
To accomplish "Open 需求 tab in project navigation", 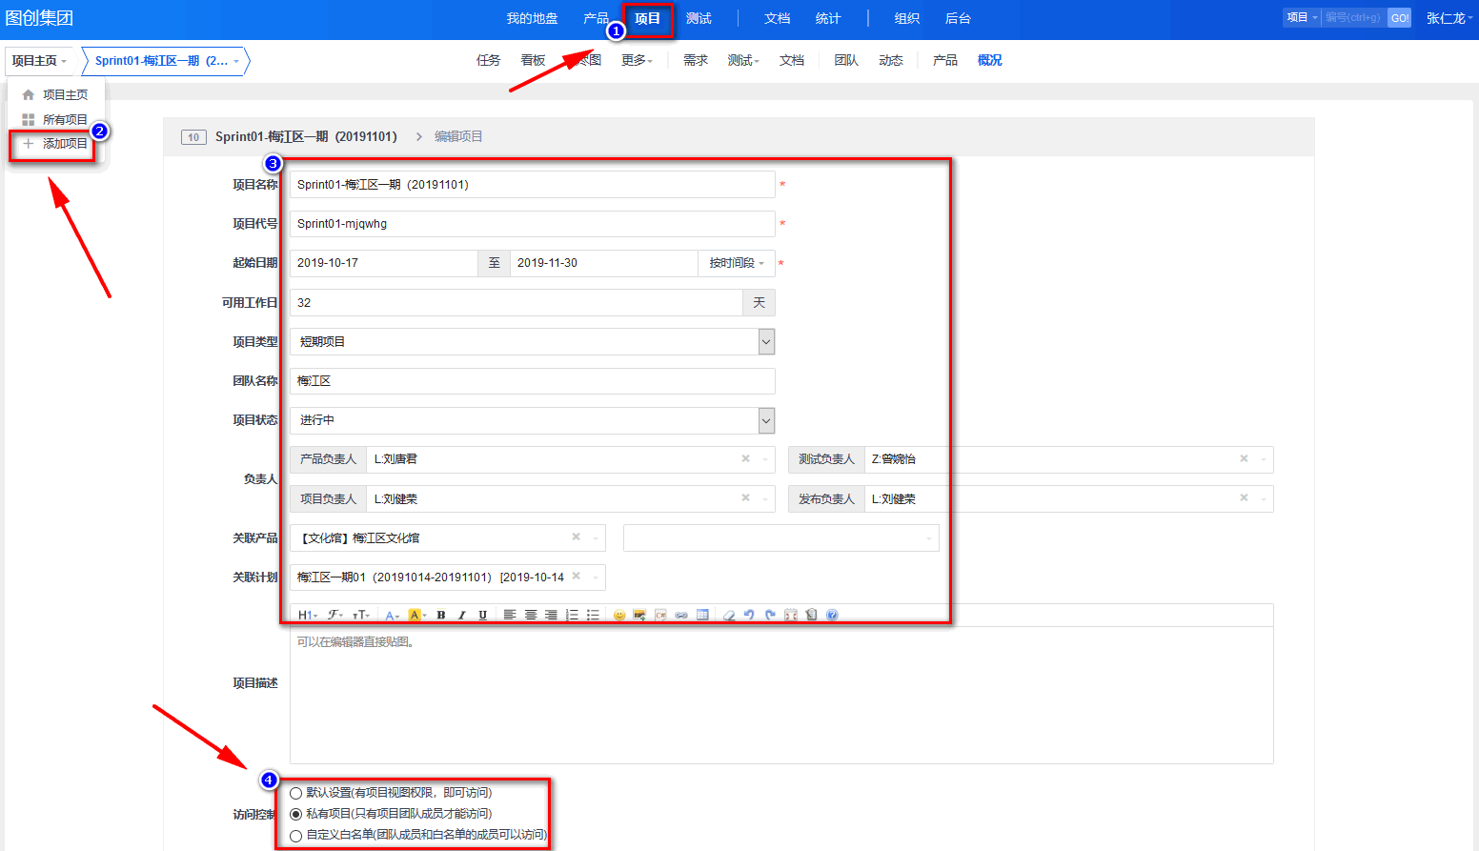I will (x=696, y=60).
